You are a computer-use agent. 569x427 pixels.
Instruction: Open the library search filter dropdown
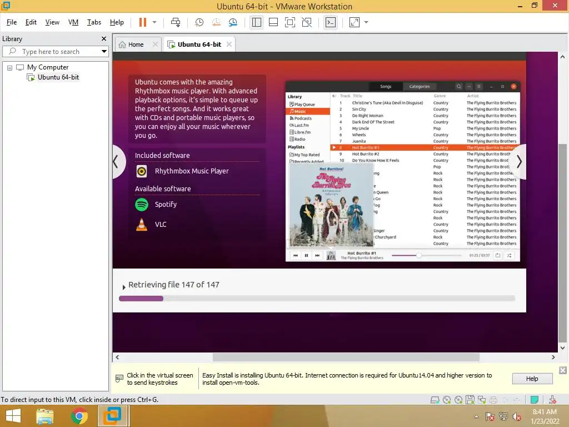coord(104,52)
